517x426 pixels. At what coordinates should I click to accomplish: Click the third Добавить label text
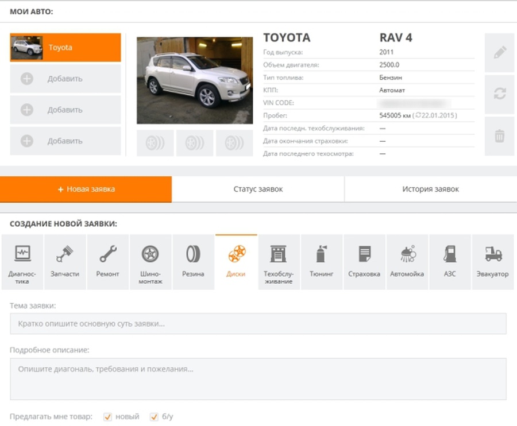click(x=65, y=141)
